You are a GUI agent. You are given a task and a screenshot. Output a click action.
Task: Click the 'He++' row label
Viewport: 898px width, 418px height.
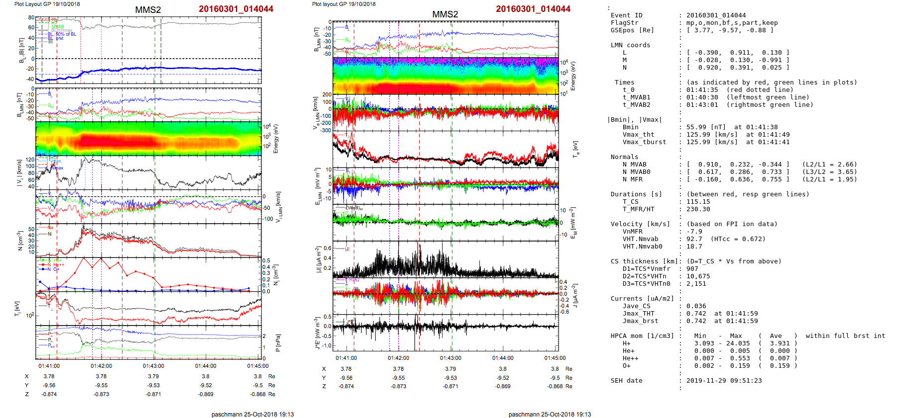point(630,358)
